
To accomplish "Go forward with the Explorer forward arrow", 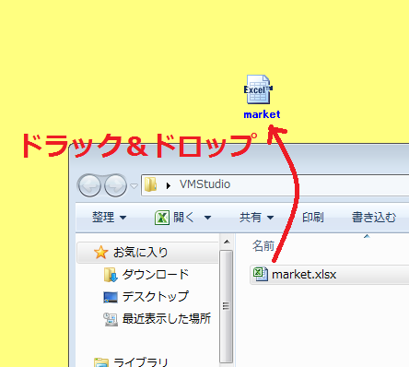I will 115,185.
